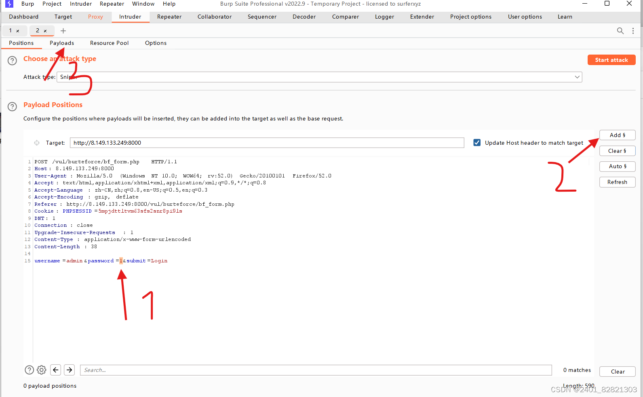Open the Project options tab
The image size is (643, 397).
coord(471,17)
